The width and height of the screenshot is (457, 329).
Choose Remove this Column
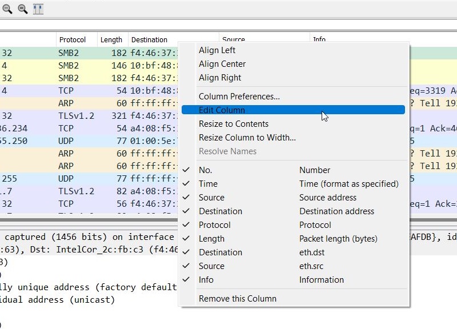tap(237, 299)
